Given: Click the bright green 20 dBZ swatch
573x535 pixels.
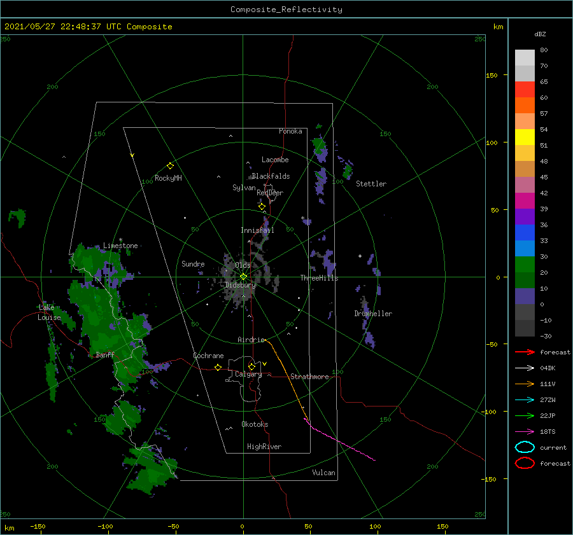Looking at the screenshot, I should point(525,265).
